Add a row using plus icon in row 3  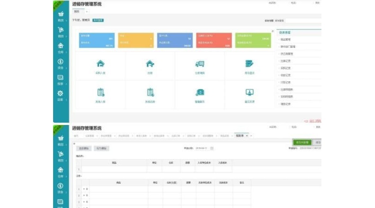point(84,202)
